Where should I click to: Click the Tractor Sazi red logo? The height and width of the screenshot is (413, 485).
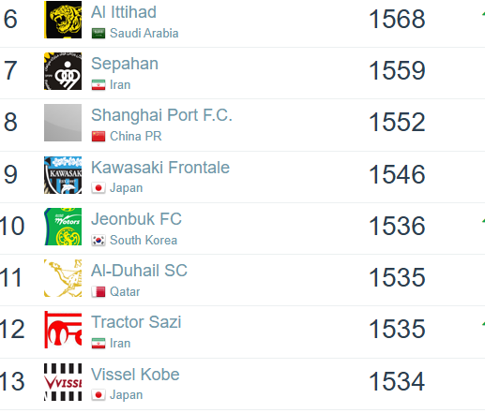click(63, 330)
